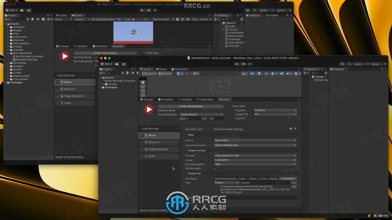Open Codec H.264 MP4 dropdown
Screen dimensions: 392x220
(x=255, y=160)
